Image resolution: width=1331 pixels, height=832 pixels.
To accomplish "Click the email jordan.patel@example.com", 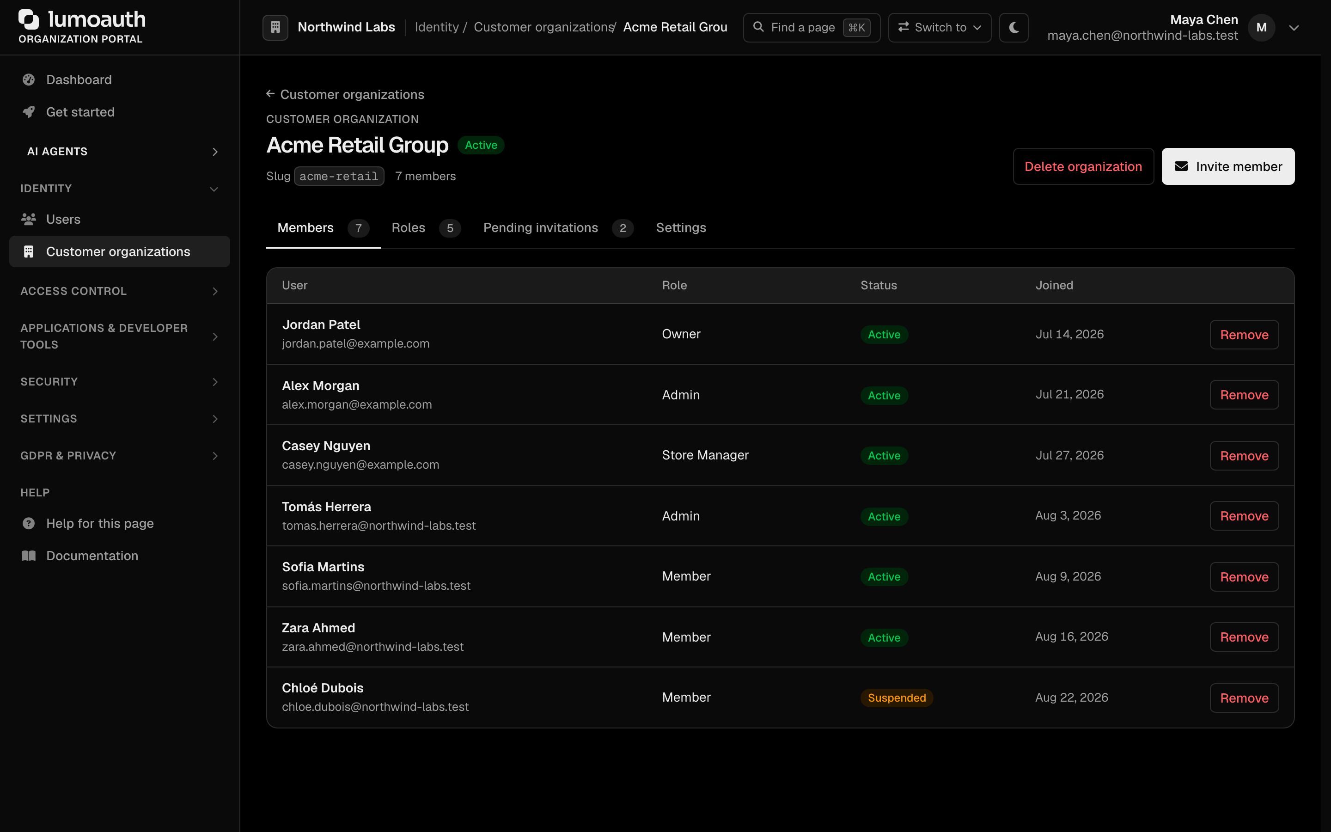I will tap(356, 344).
